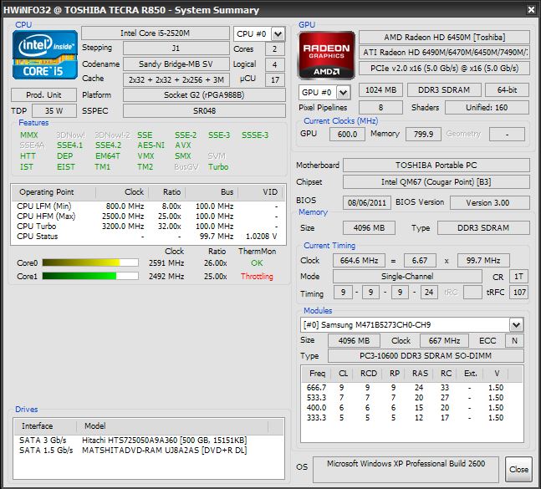Click the cache value 2x32 + 2x32 field
The width and height of the screenshot is (541, 489).
click(176, 79)
